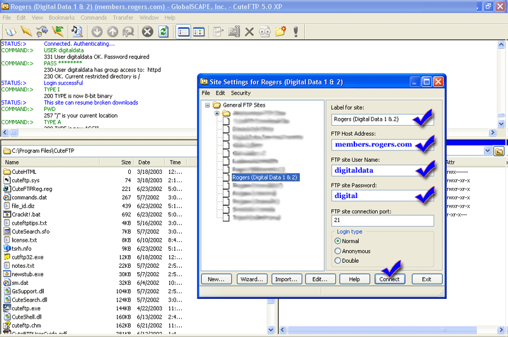This screenshot has width=508, height=337.
Task: Click the Download arrow toolbar icon
Action: pos(97,32)
